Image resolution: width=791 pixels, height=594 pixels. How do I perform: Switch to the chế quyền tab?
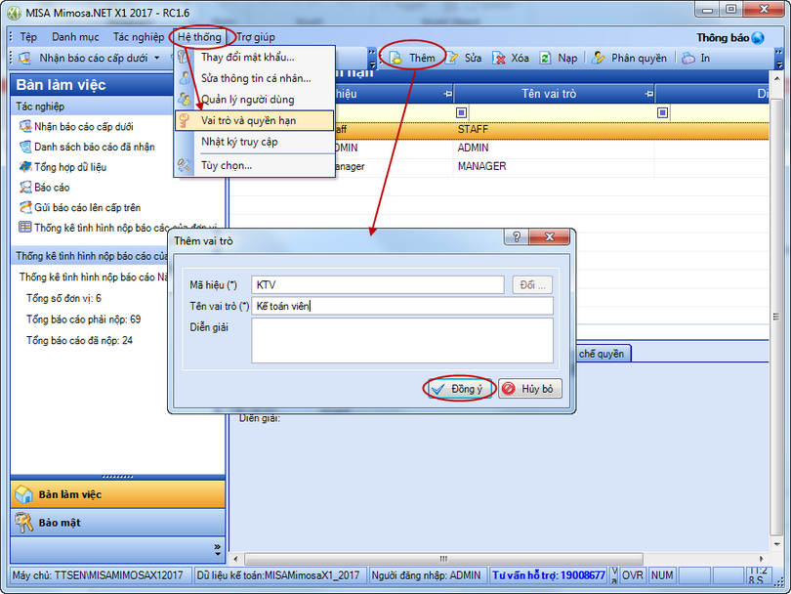tap(603, 354)
